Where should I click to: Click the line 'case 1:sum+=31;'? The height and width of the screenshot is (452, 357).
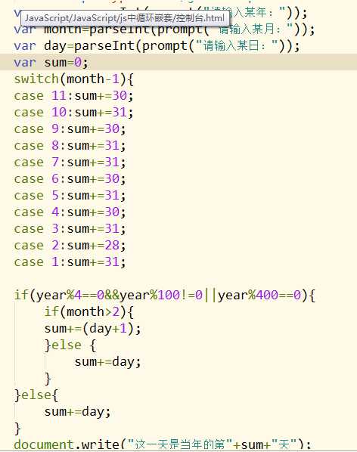70,262
